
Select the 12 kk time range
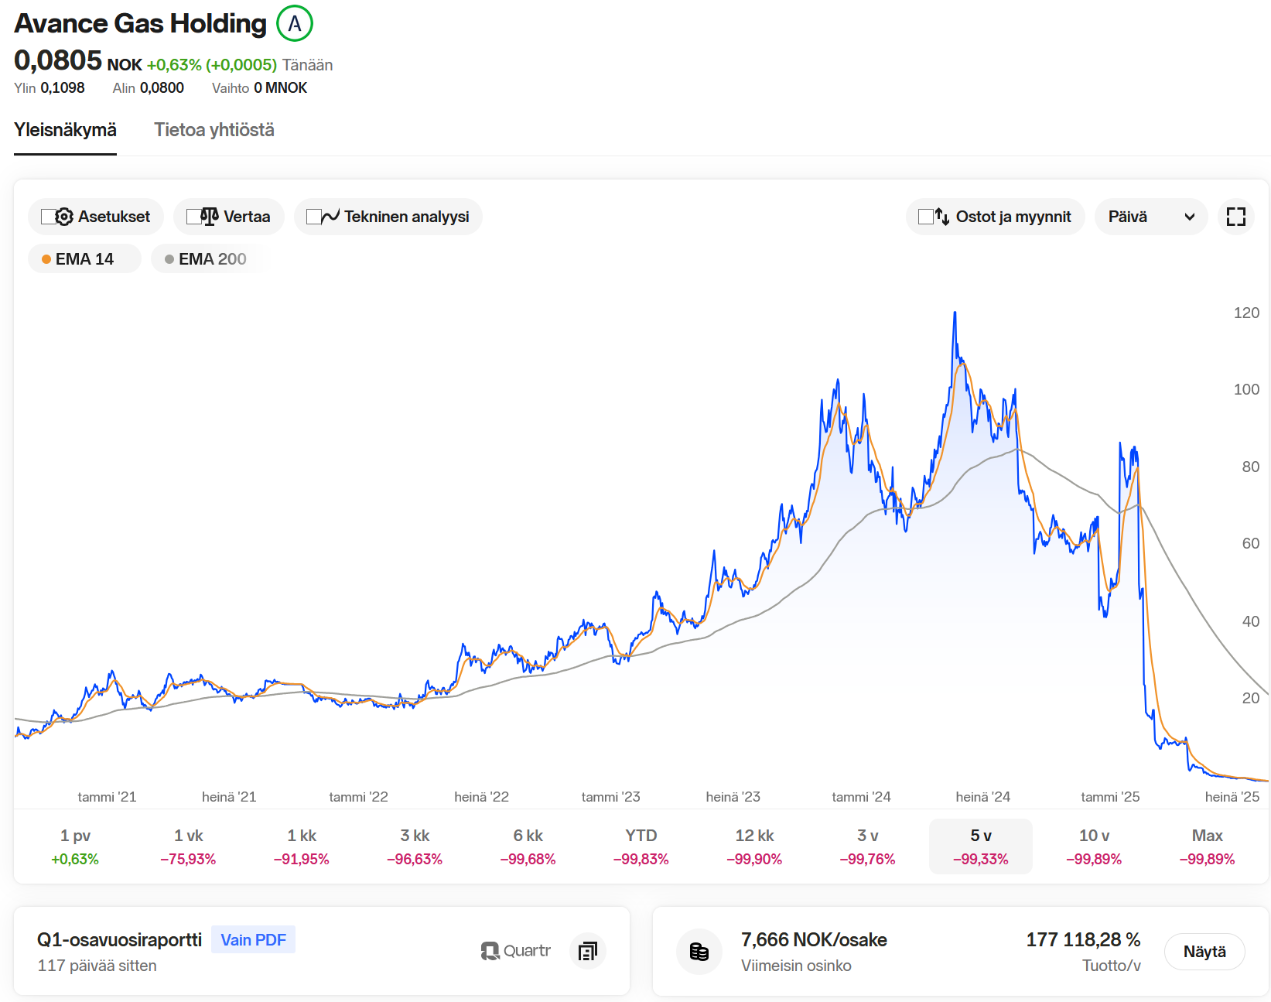pos(754,846)
